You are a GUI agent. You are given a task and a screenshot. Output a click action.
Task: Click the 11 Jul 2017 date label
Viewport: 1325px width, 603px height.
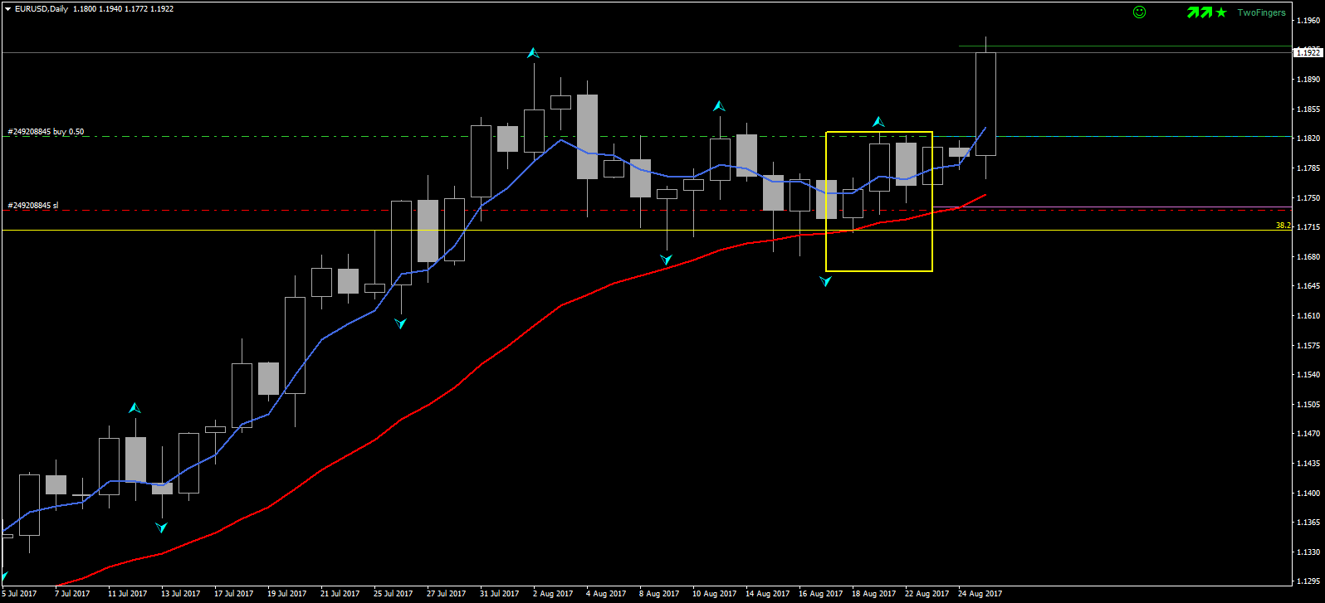click(127, 594)
